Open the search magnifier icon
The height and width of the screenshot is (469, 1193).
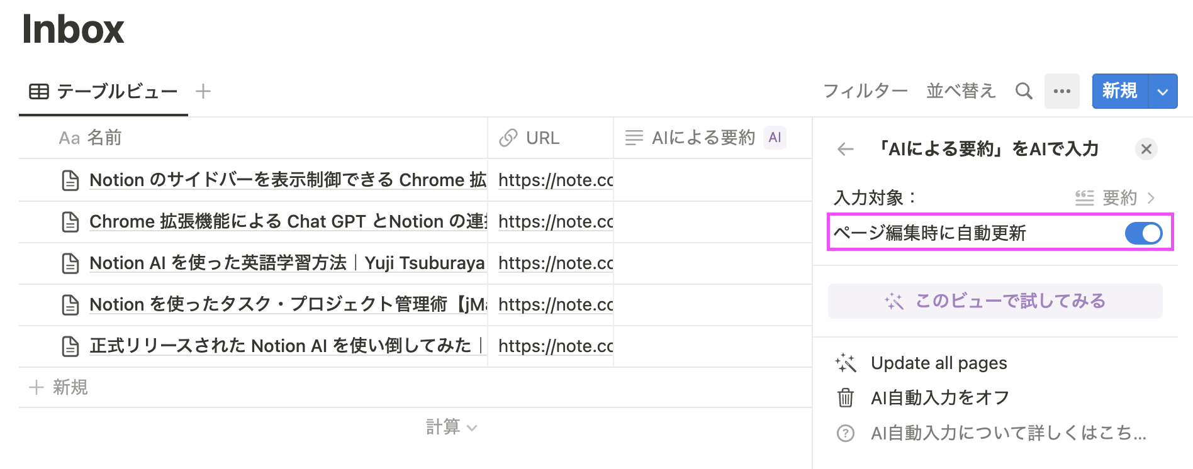pyautogui.click(x=1024, y=91)
